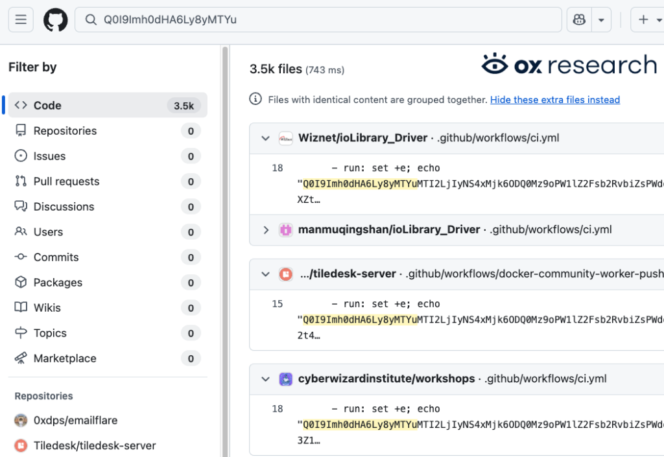
Task: Click line number 18 in Wiznet result
Action: 278,168
